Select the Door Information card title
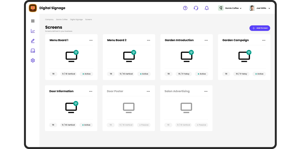Image resolution: width=301 pixels, height=149 pixels. pyautogui.click(x=61, y=91)
